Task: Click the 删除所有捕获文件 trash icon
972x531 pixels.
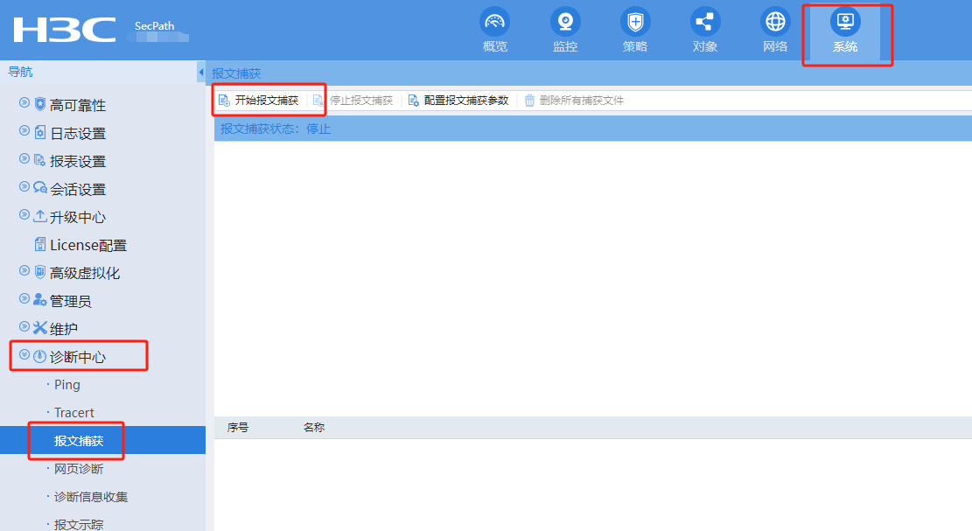Action: pyautogui.click(x=529, y=101)
